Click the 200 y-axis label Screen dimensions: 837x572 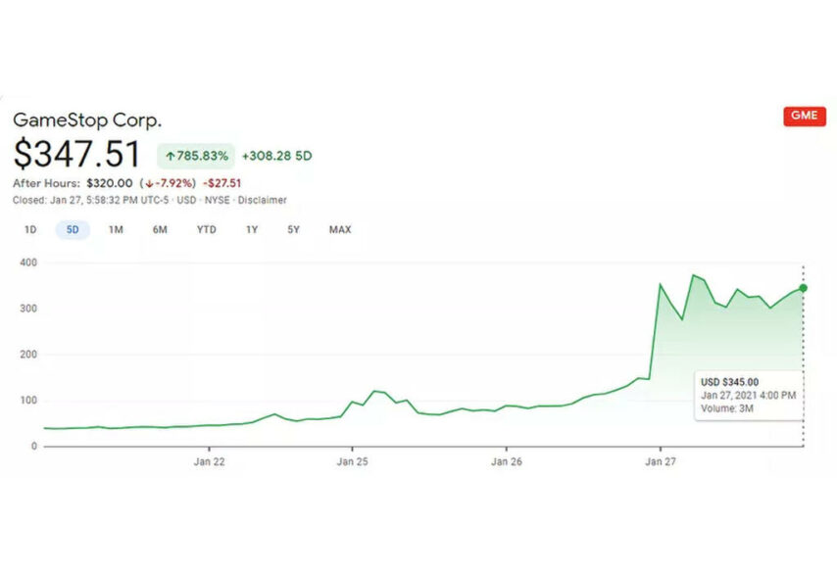28,355
